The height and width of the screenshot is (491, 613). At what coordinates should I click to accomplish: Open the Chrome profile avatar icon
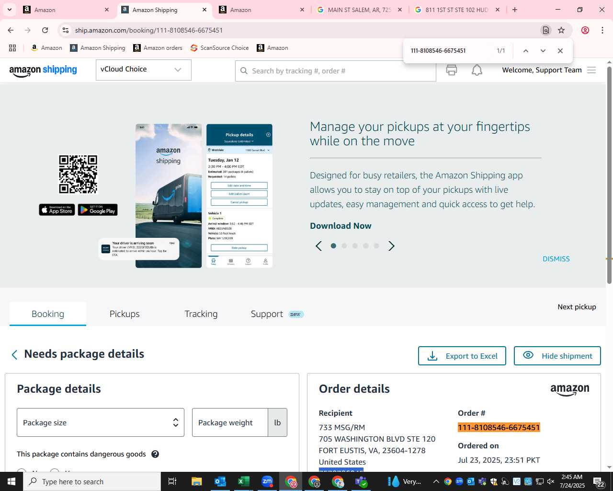[585, 30]
